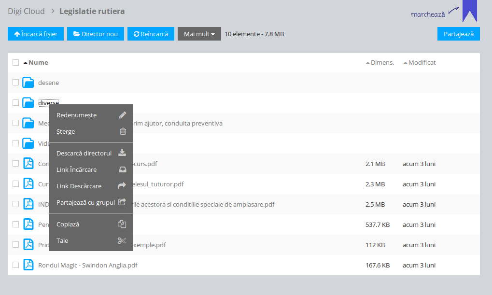
Task: Click the Încarcă fișier upload button
Action: click(36, 34)
